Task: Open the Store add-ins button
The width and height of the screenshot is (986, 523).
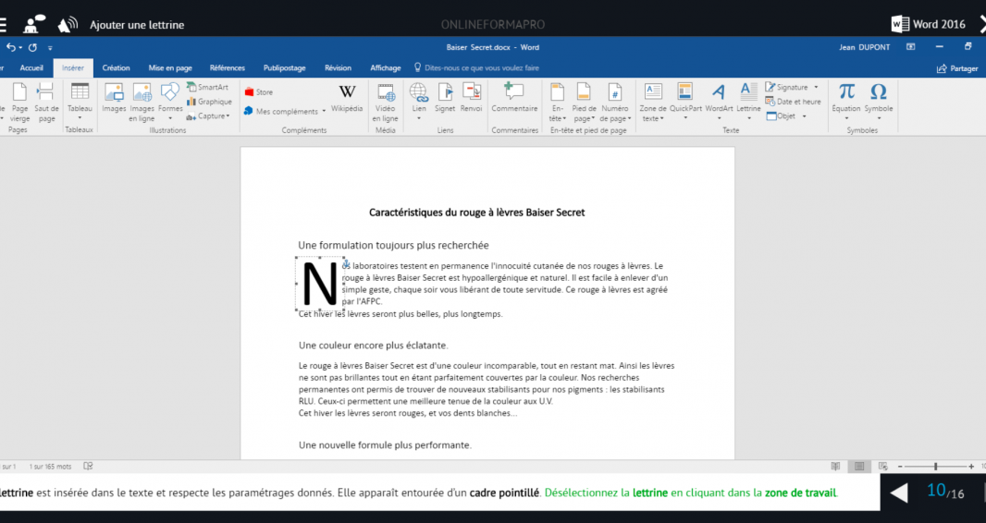Action: 258,92
